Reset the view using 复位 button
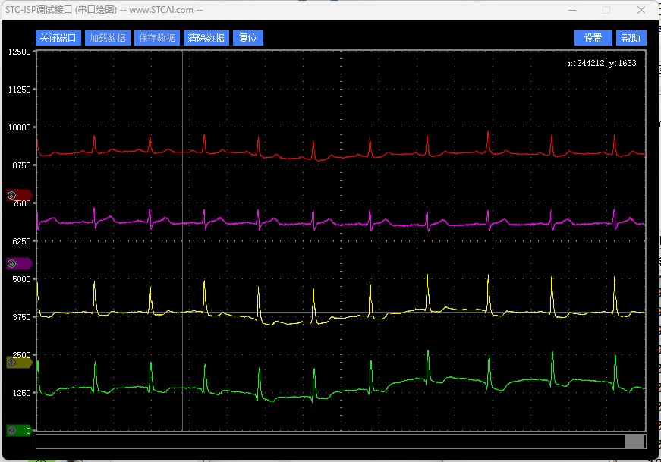 tap(248, 38)
